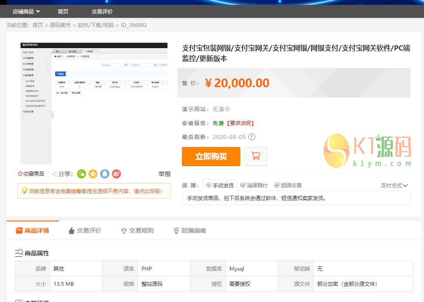The image size is (424, 302).
Task: Click the K1源码 watermark logo
Action: pyautogui.click(x=367, y=150)
